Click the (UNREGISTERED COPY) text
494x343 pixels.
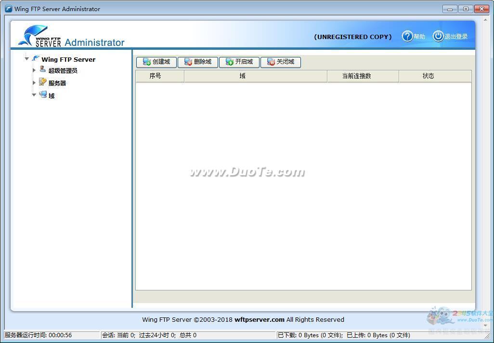tap(353, 37)
